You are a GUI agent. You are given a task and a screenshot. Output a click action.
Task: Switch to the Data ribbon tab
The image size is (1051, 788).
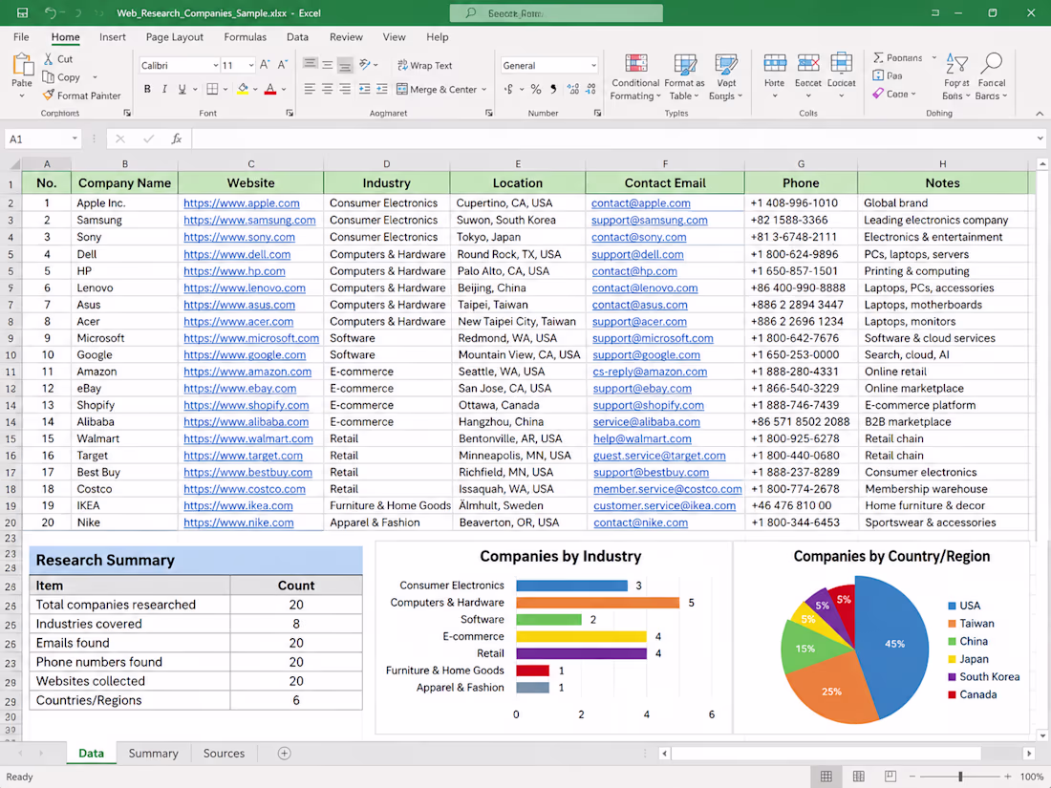(x=297, y=37)
